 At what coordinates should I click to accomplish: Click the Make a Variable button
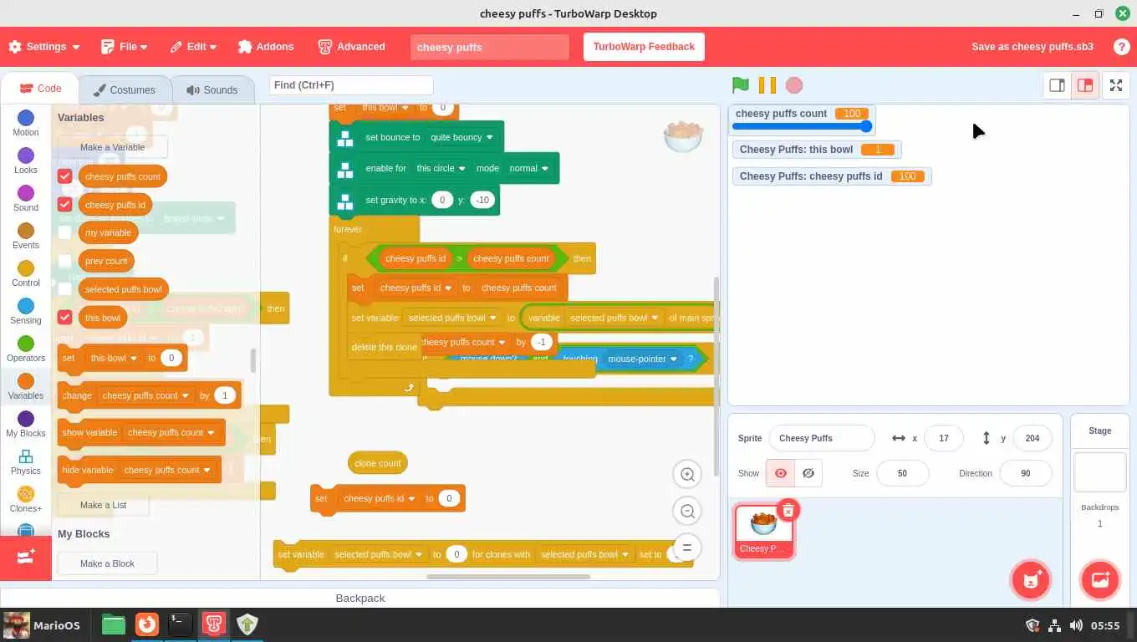tap(112, 147)
